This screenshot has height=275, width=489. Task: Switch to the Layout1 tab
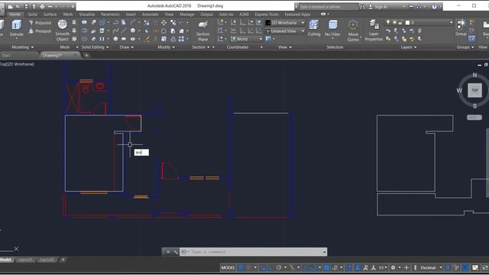(x=25, y=260)
